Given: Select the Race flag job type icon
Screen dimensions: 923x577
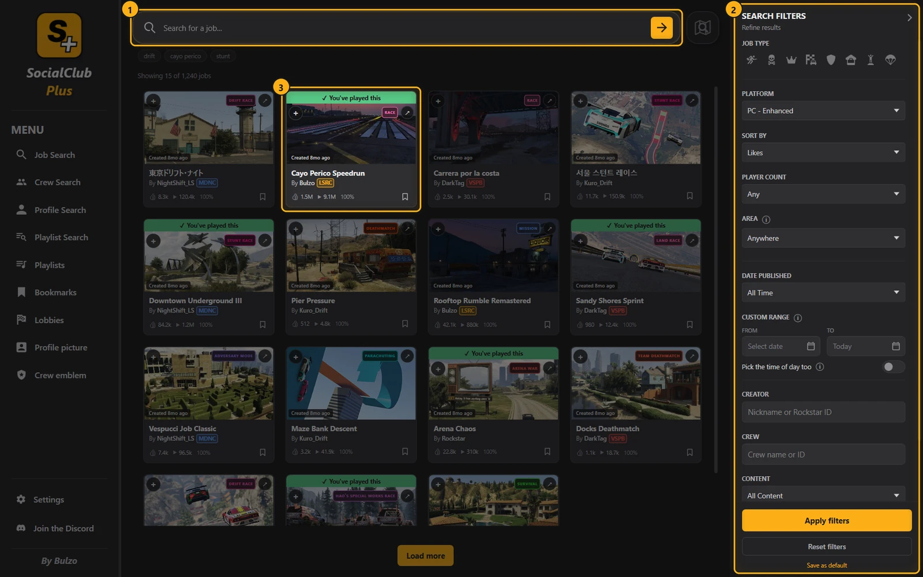Looking at the screenshot, I should click(811, 59).
